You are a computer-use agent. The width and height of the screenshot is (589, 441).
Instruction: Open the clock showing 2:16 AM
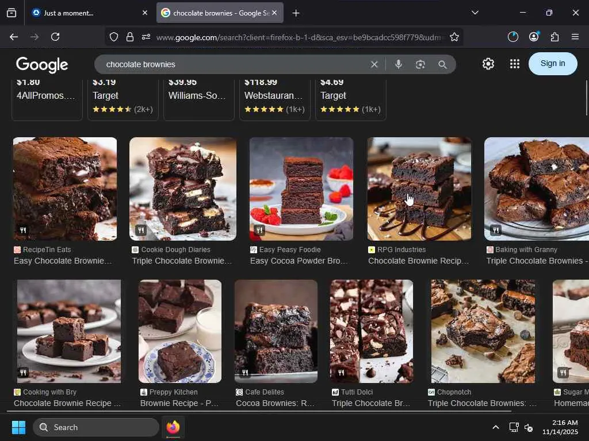pos(560,427)
